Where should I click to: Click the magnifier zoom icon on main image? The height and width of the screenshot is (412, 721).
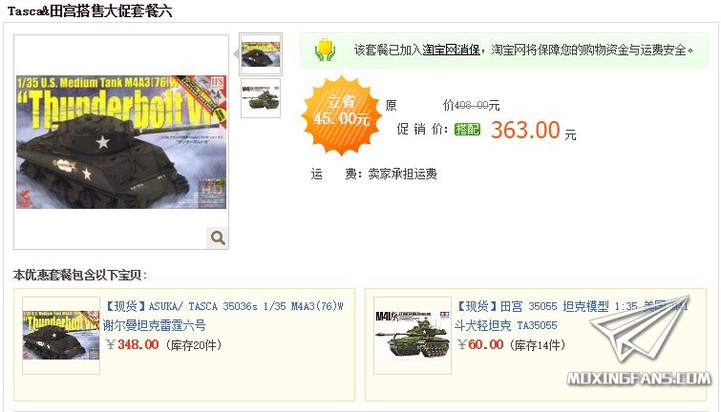[218, 237]
